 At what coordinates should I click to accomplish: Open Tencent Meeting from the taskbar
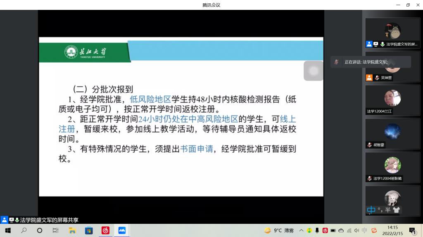point(121,231)
